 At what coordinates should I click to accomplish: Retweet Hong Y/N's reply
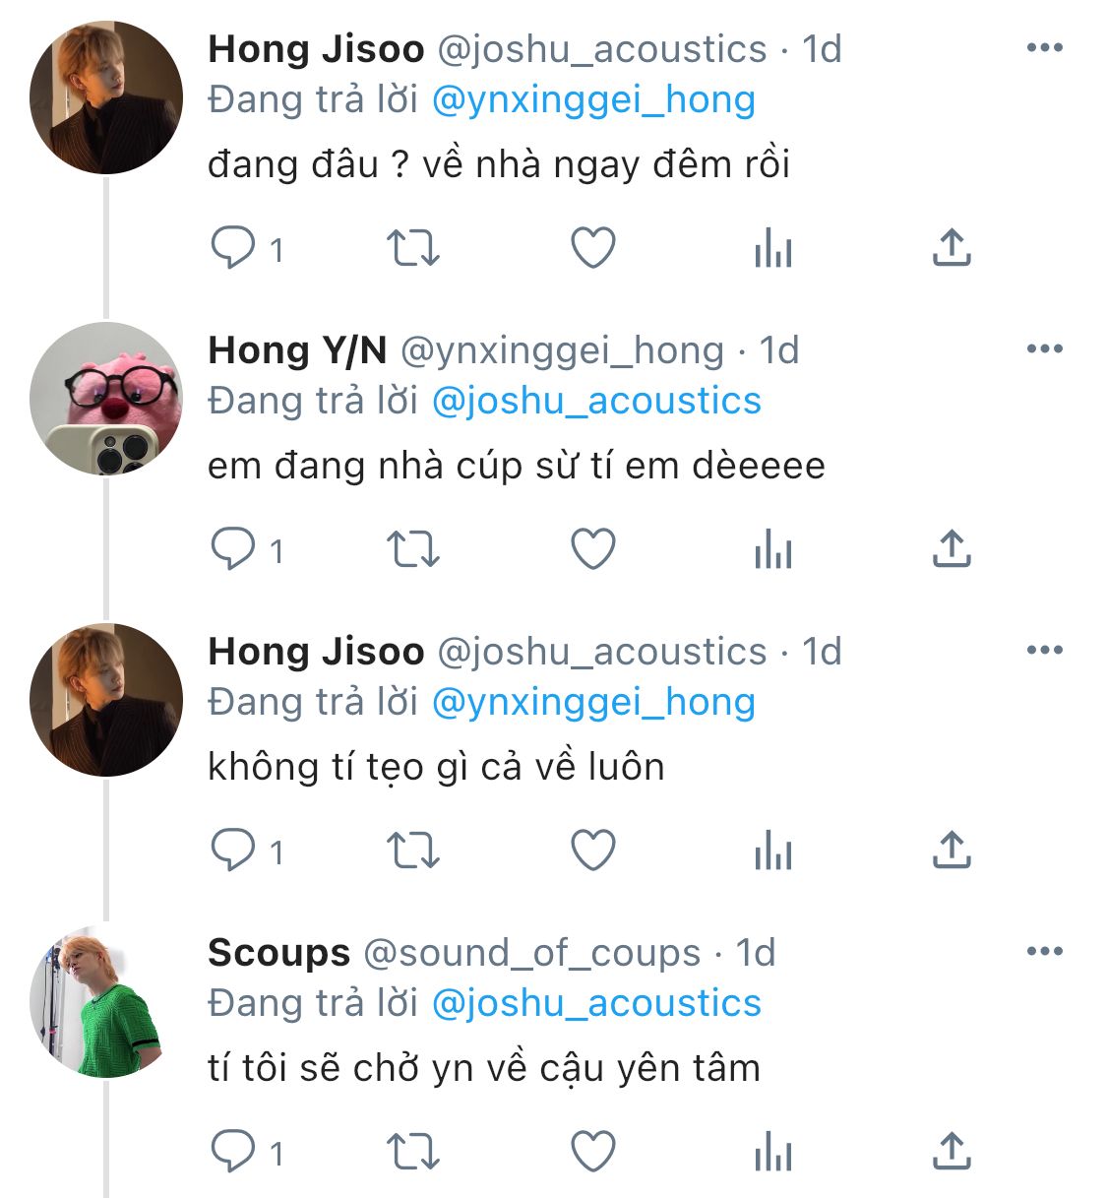click(412, 549)
